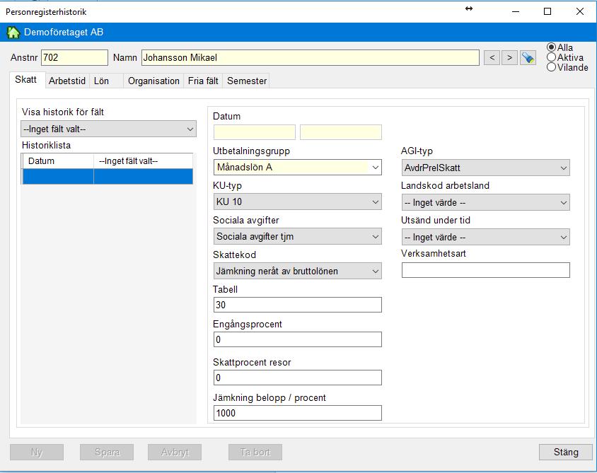Click the greyed-out Avbryt button
The image size is (597, 473).
tap(175, 452)
